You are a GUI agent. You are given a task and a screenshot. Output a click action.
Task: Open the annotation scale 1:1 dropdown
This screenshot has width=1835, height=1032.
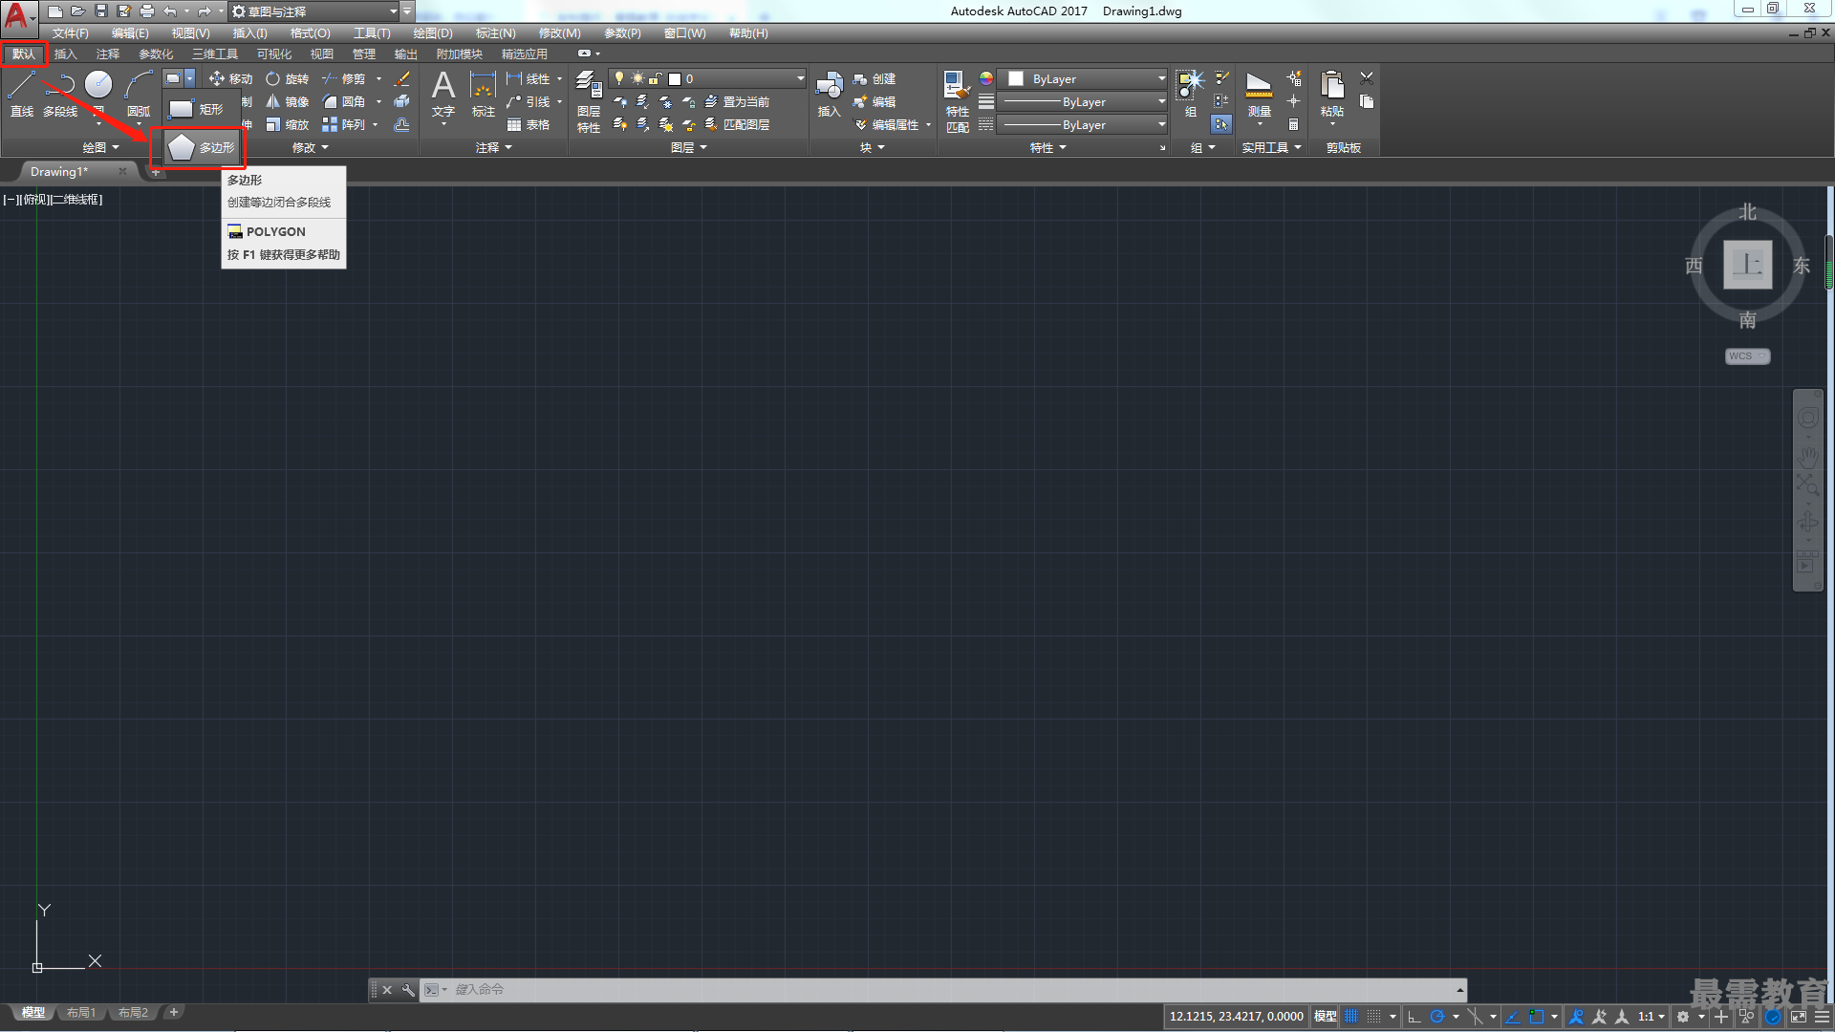(x=1651, y=1017)
